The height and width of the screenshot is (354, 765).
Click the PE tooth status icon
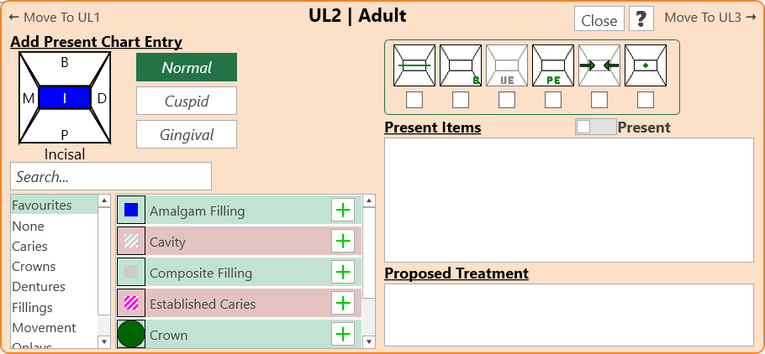click(x=553, y=65)
